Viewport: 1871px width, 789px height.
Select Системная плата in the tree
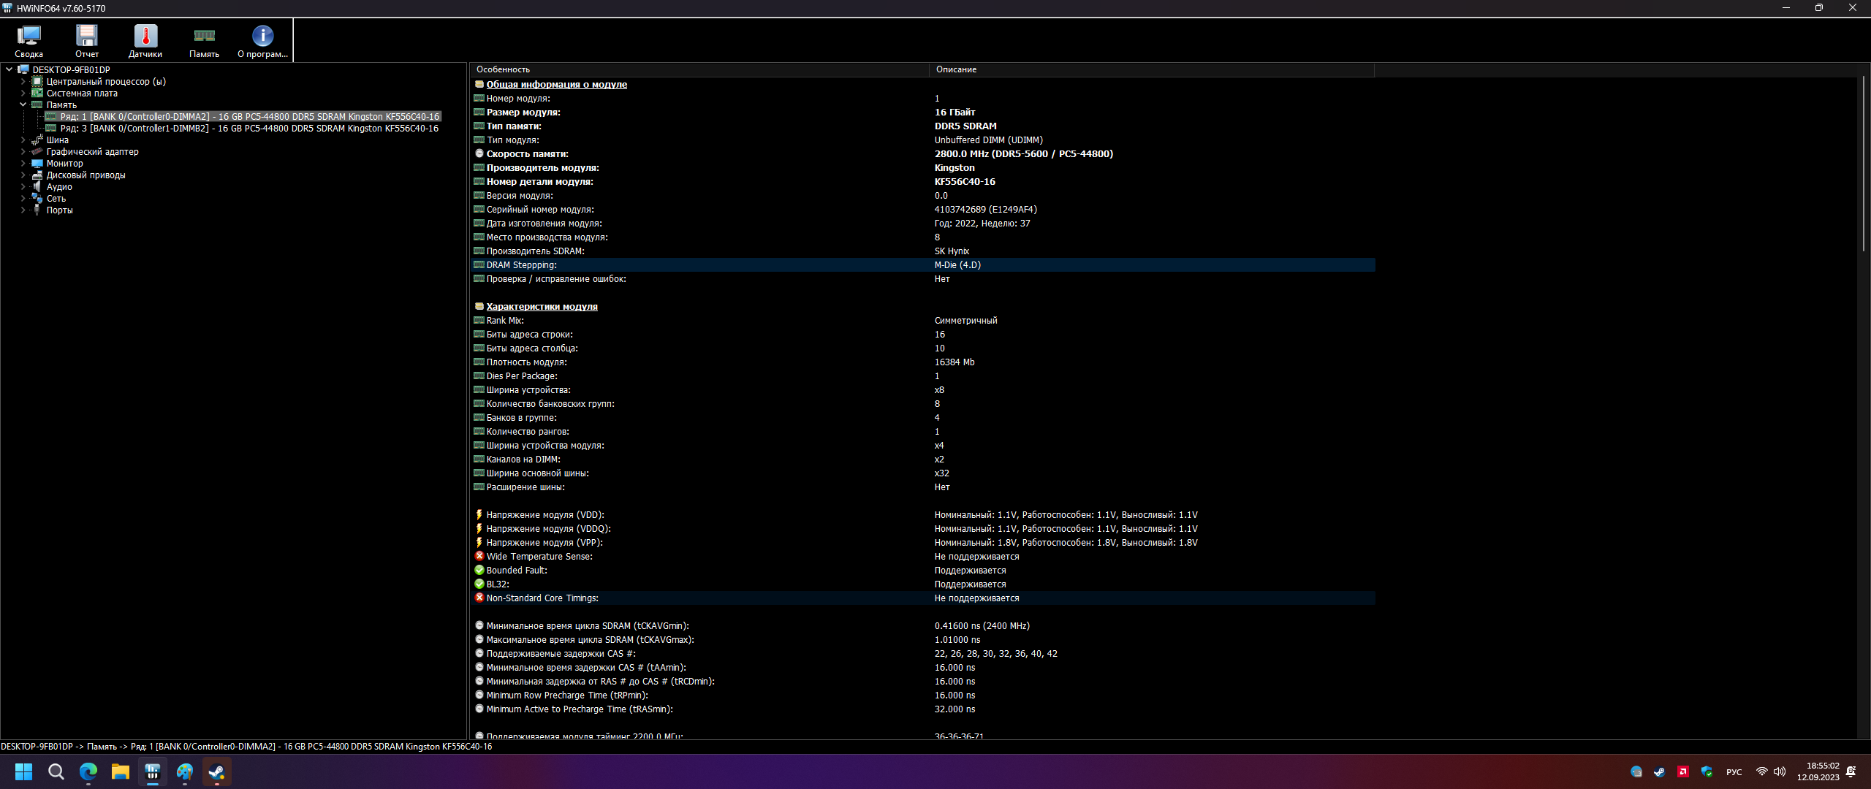82,94
